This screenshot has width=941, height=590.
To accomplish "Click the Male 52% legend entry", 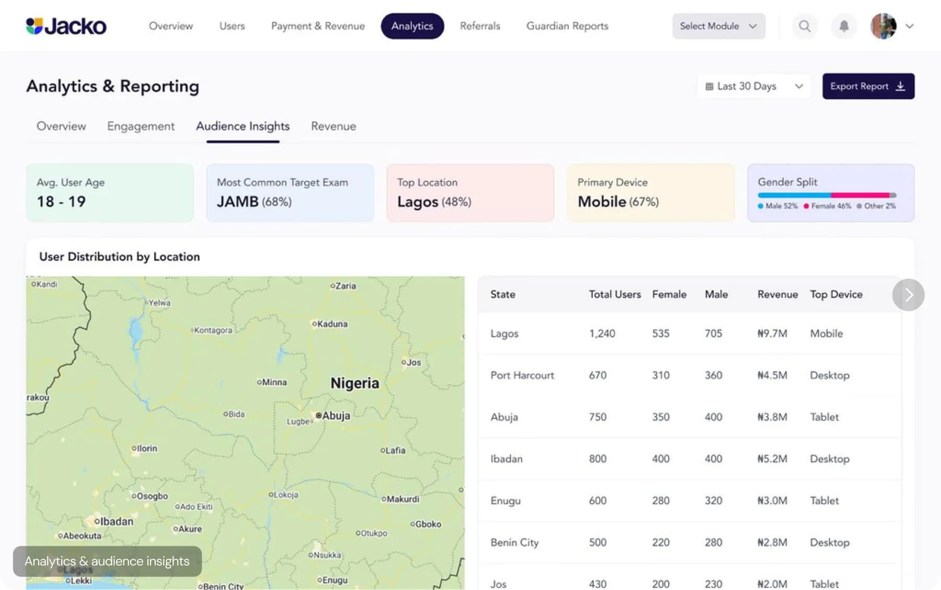I will tap(778, 206).
